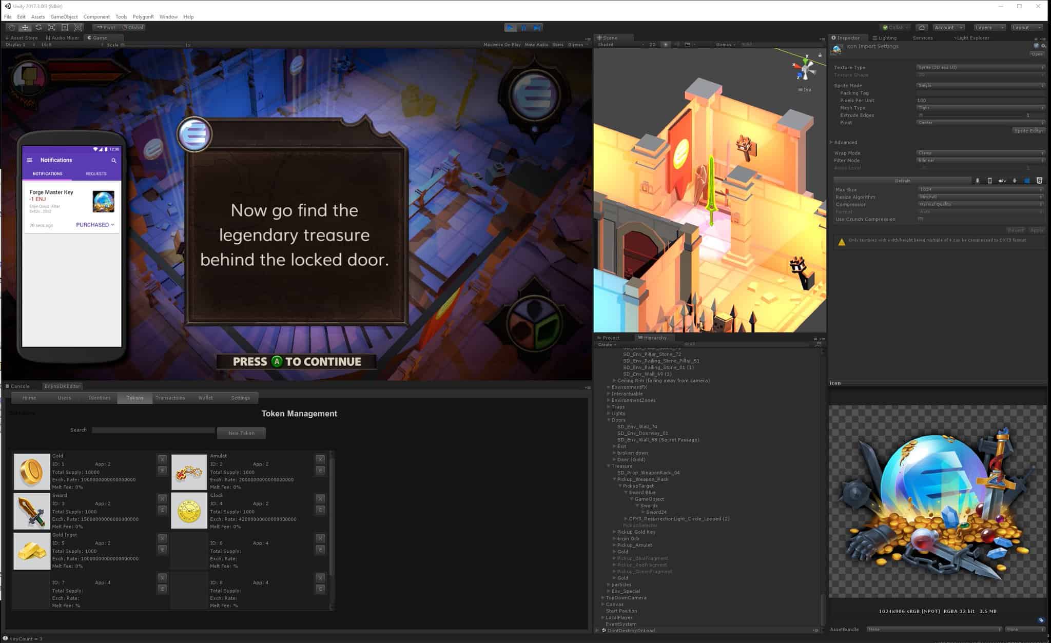Toggle scene effects image icon
The image size is (1051, 643).
click(687, 45)
